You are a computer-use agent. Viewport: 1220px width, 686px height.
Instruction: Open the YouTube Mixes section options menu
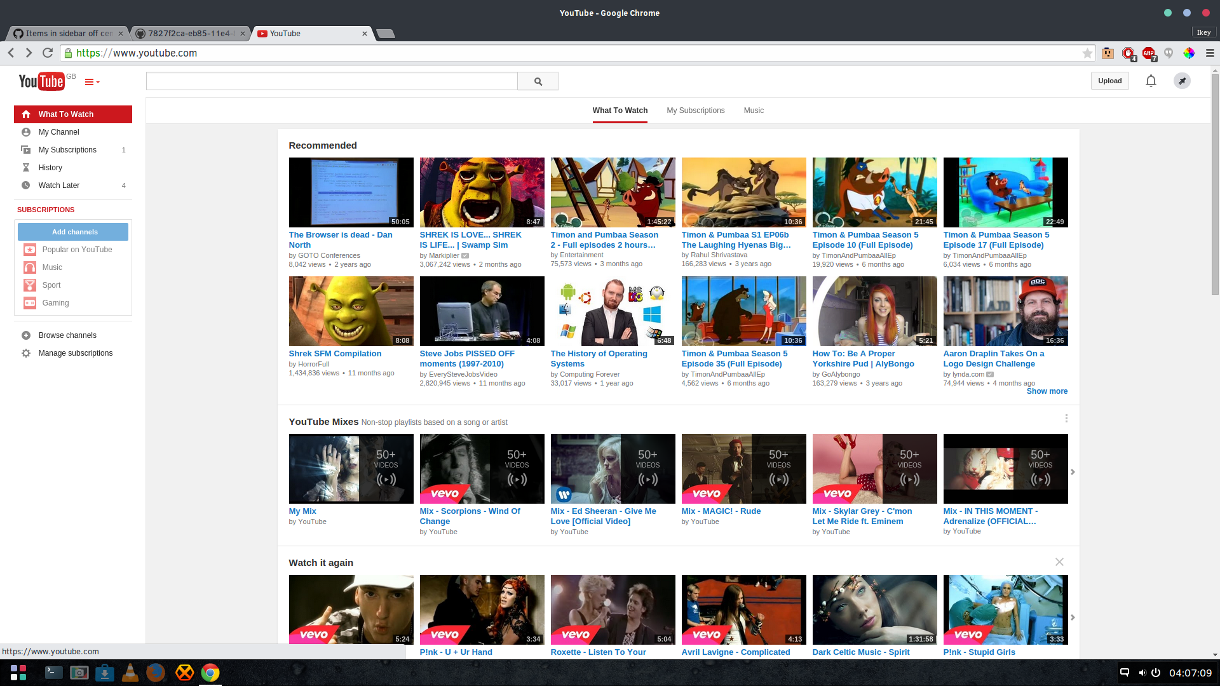click(x=1066, y=419)
